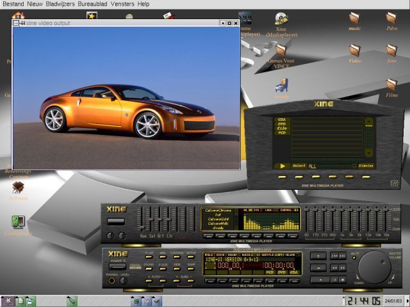Click the taskbar right-edge arrow
Screen dimensions: 410x307
tap(407, 301)
